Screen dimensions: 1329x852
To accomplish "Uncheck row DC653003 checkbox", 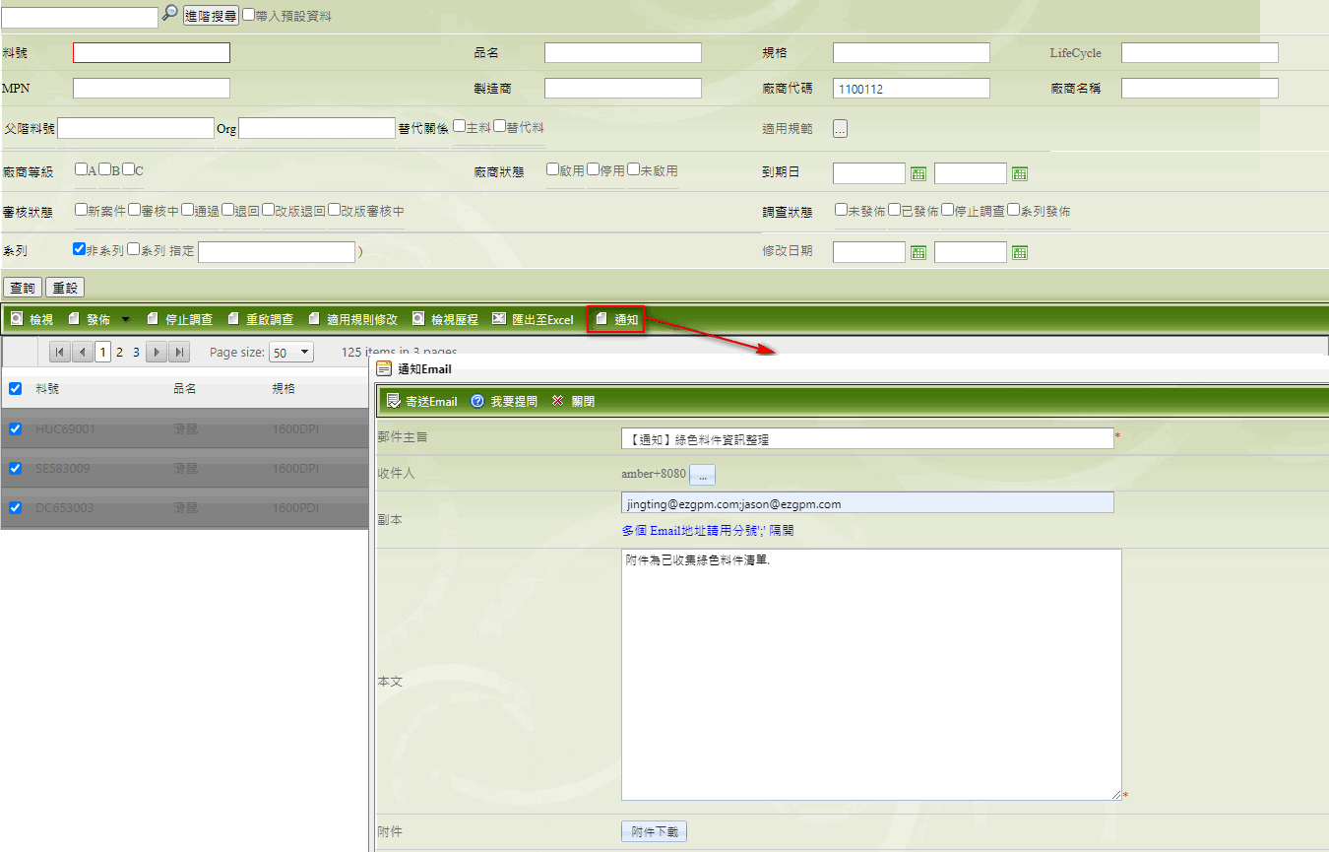I will (x=15, y=507).
